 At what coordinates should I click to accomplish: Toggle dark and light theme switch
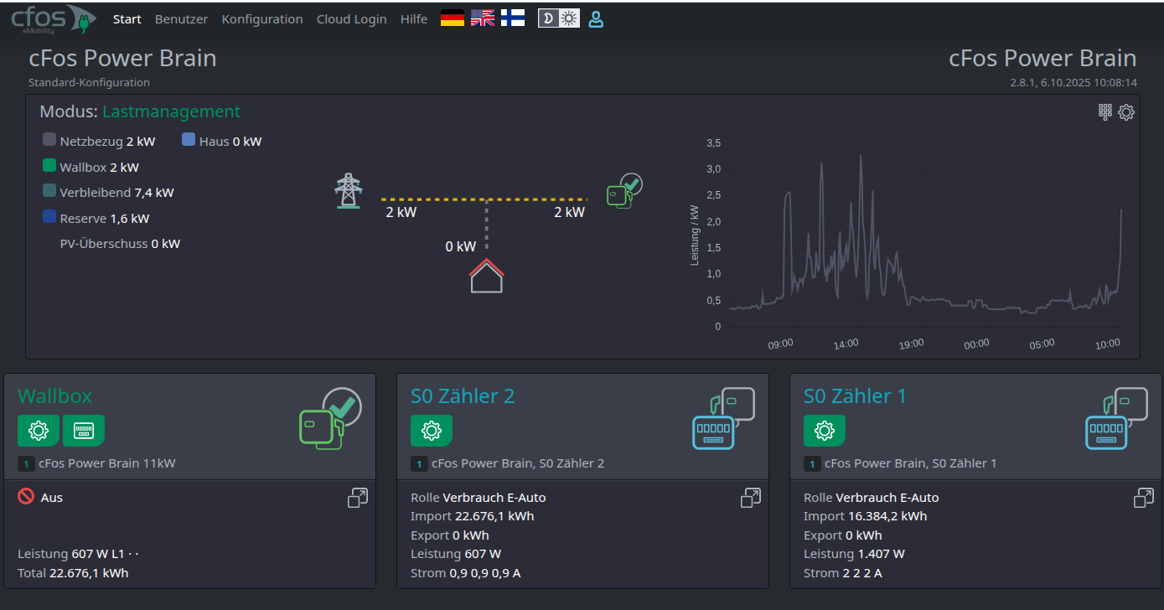pos(559,18)
